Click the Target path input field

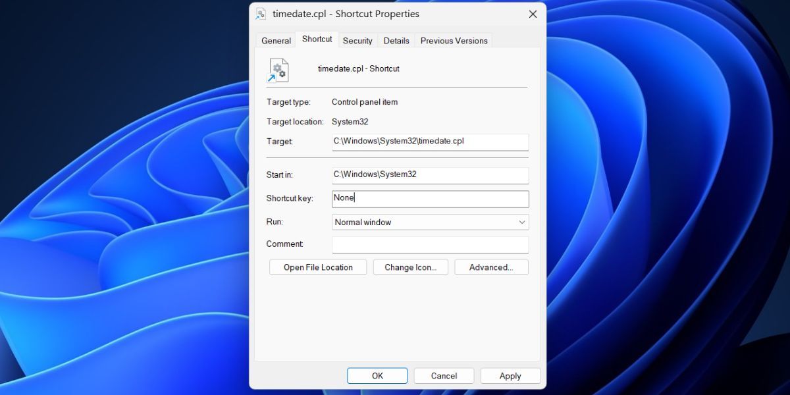tap(430, 142)
